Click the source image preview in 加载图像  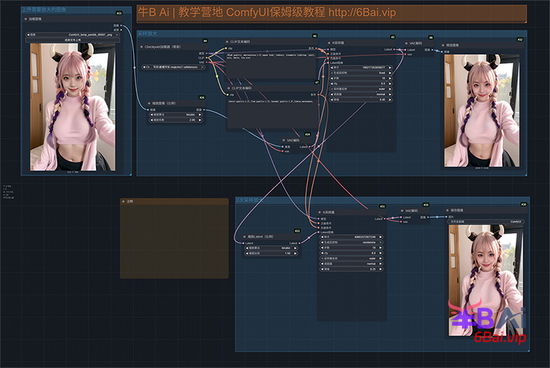[x=72, y=107]
